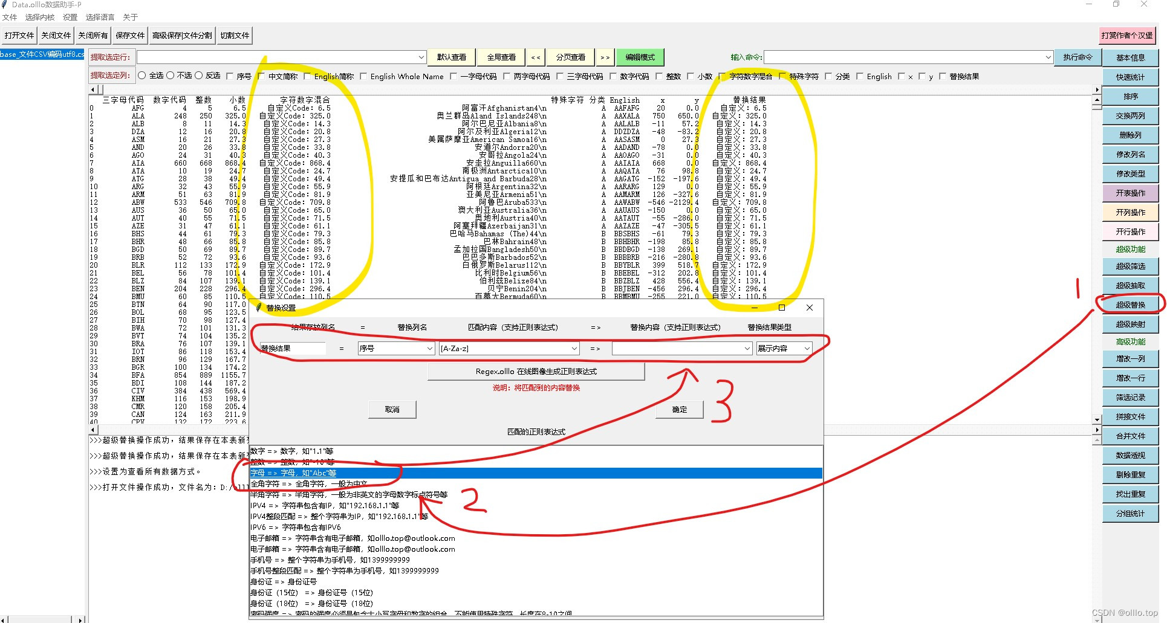
Task: Click the 打赏作者个汉堡 pink button
Action: tap(1127, 36)
